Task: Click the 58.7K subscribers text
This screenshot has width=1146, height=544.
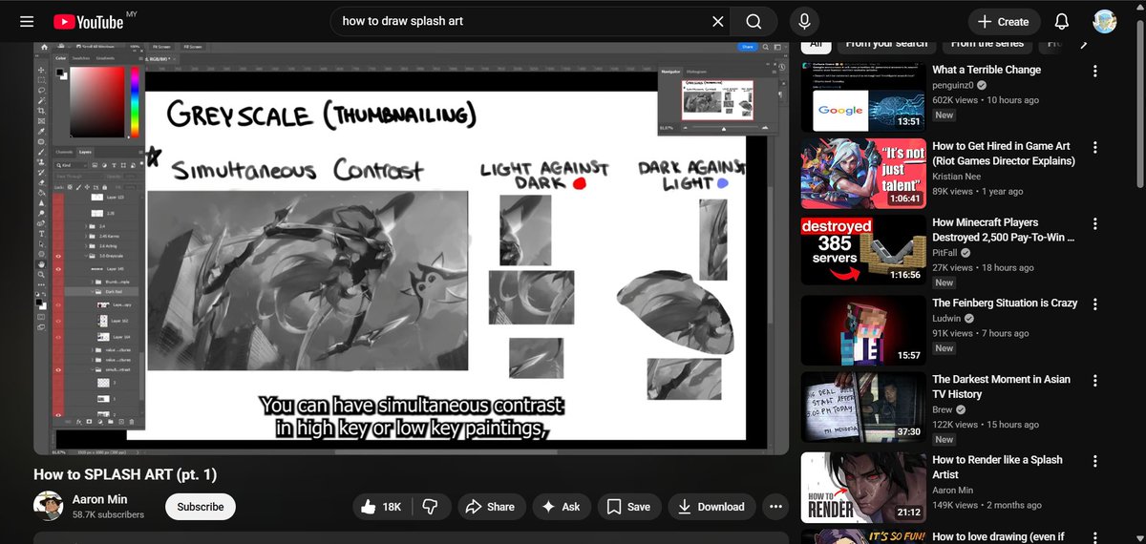Action: 108,514
